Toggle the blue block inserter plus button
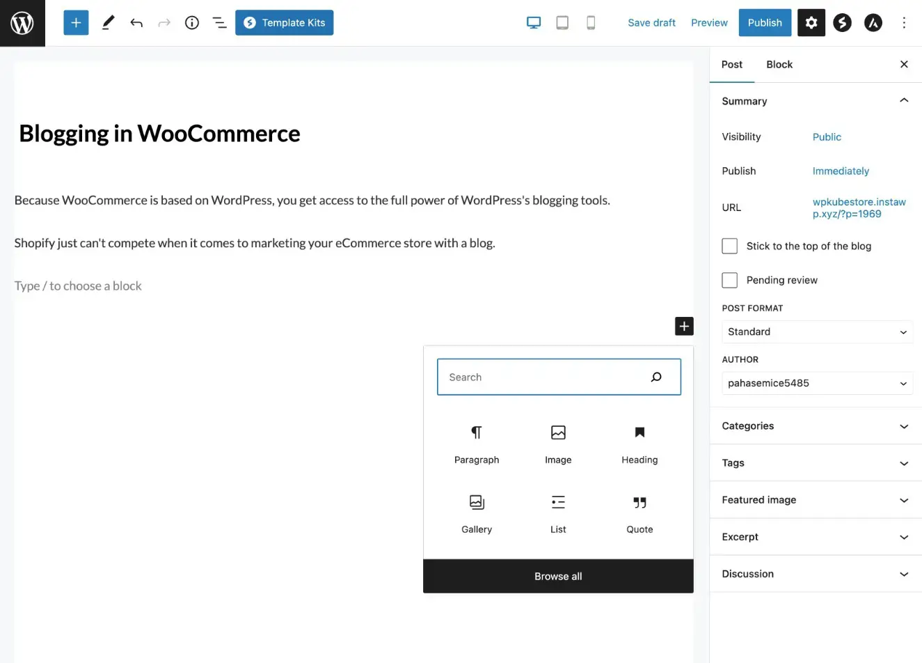This screenshot has width=922, height=663. (76, 23)
